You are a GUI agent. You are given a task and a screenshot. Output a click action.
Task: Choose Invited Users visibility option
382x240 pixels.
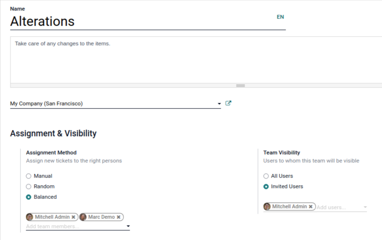tap(266, 187)
